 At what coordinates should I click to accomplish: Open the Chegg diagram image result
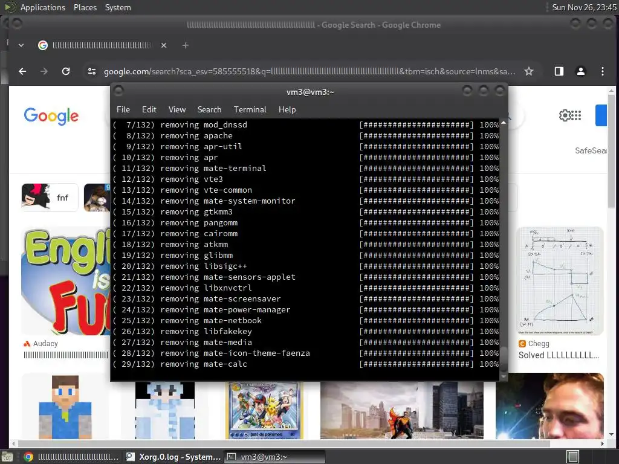(560, 280)
